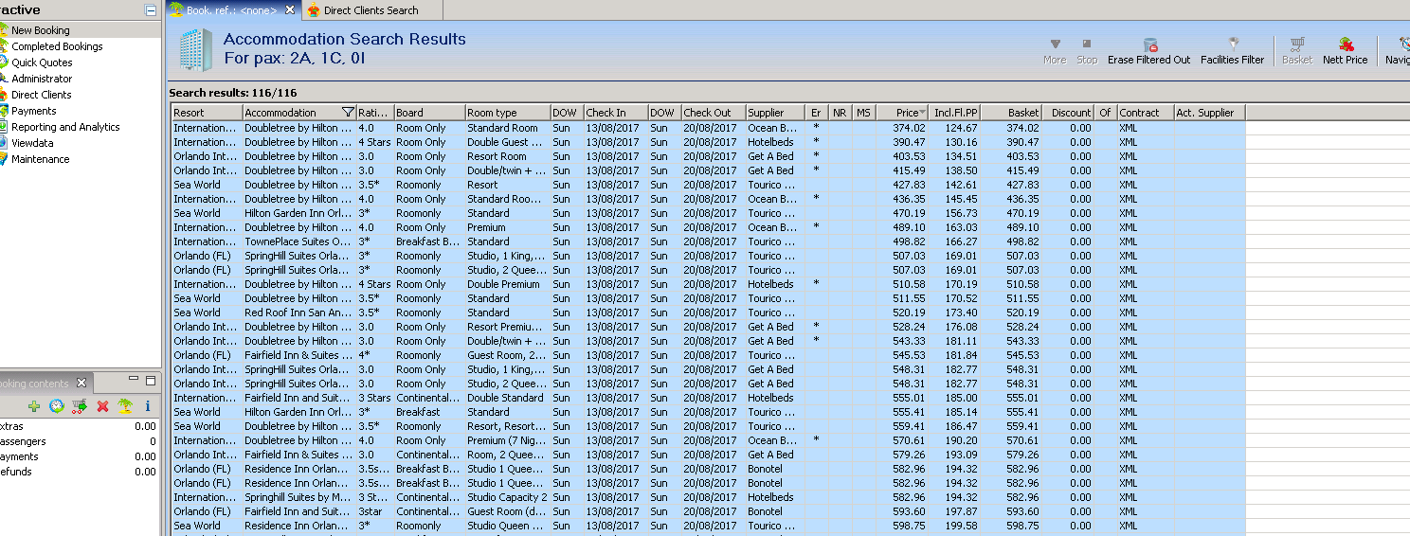Minimize the top-left sidebar panel
Viewport: 1410px width, 536px height.
150,10
